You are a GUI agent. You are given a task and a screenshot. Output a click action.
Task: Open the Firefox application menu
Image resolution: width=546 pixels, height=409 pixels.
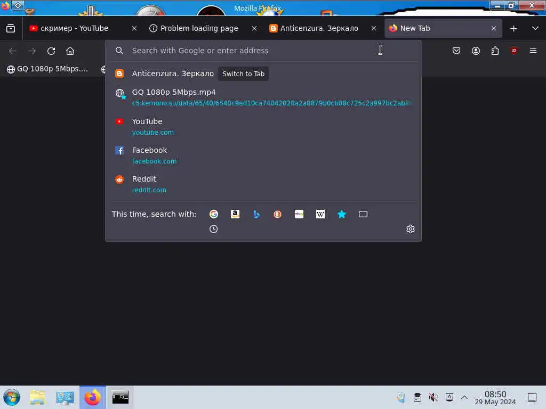click(533, 51)
